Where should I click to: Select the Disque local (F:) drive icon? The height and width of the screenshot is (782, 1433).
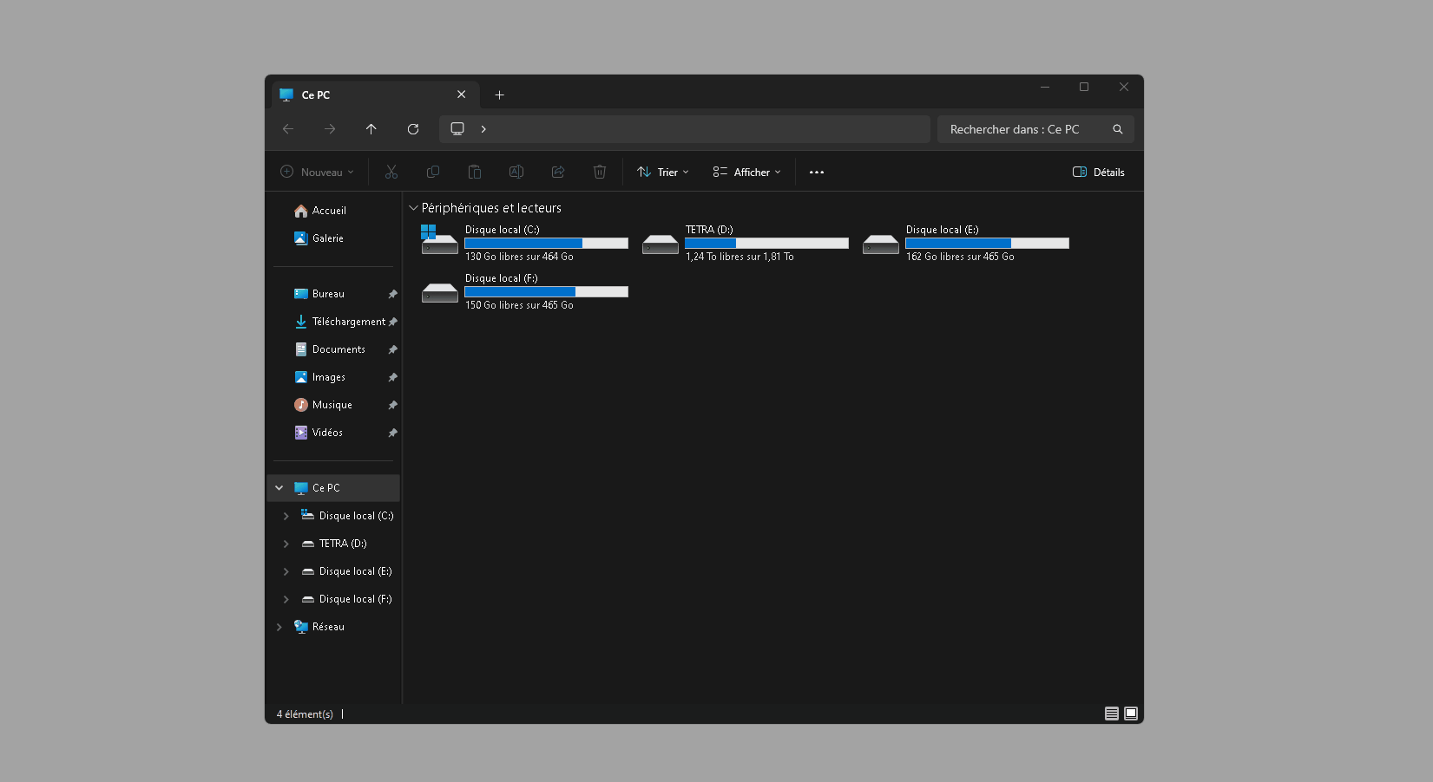pos(439,293)
